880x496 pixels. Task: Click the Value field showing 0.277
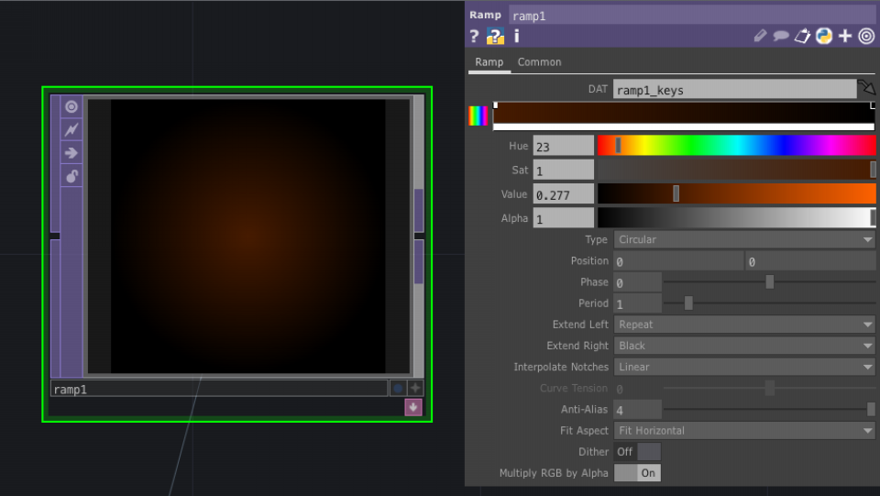(x=563, y=194)
